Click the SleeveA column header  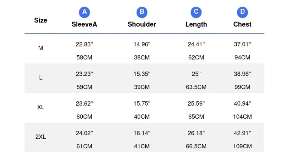(x=84, y=24)
